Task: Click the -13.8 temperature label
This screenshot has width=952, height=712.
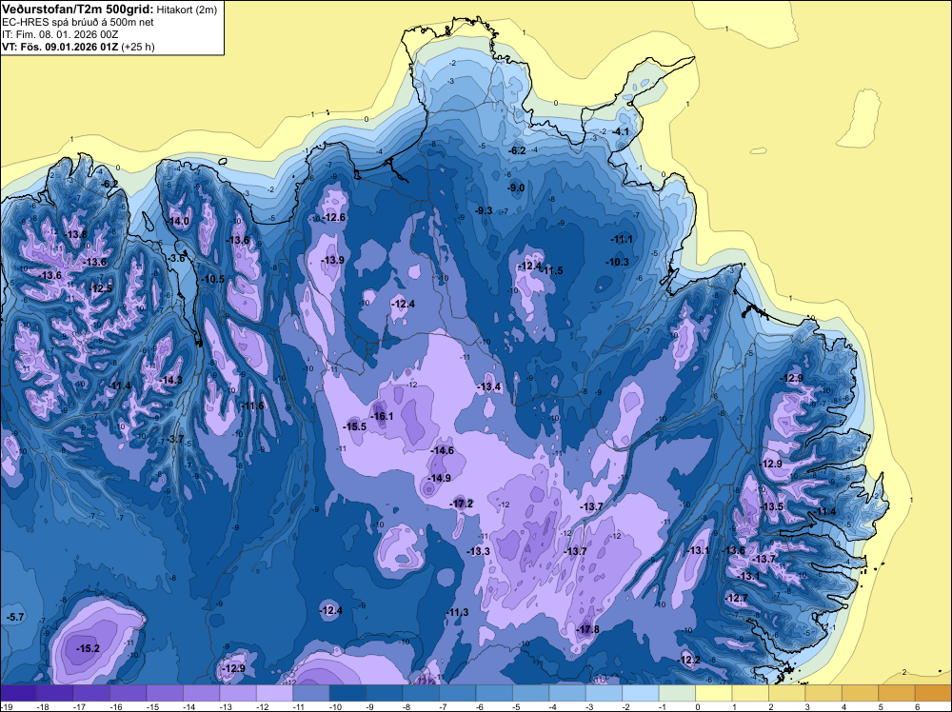Action: [x=76, y=235]
